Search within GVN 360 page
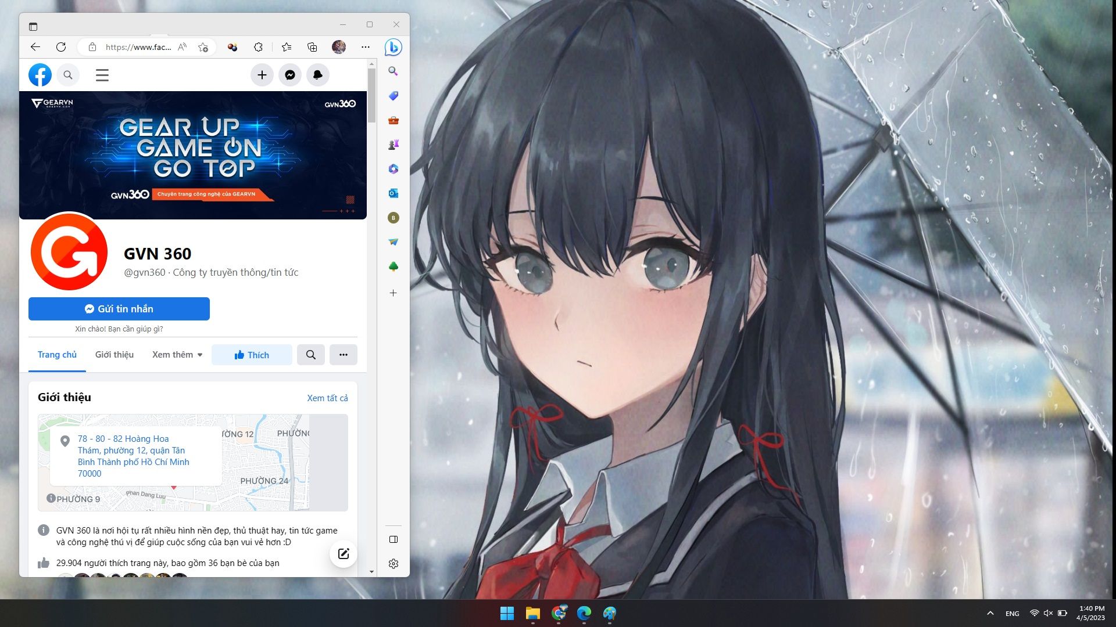Screen dimensions: 1116x627 311,355
